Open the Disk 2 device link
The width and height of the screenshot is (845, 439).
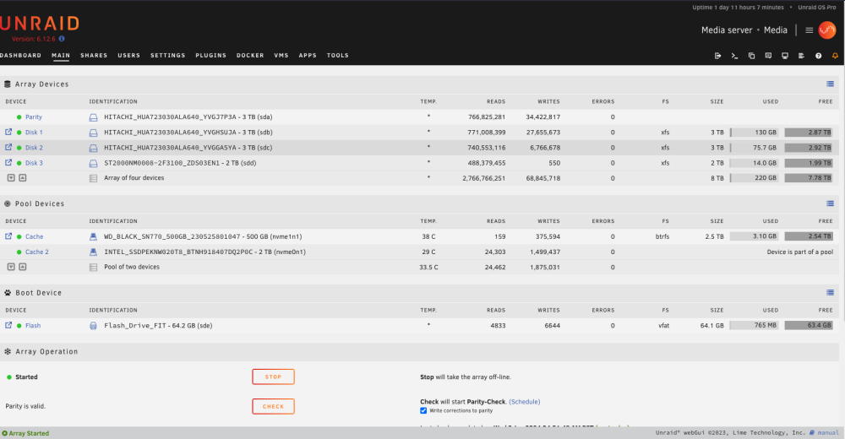click(x=34, y=148)
